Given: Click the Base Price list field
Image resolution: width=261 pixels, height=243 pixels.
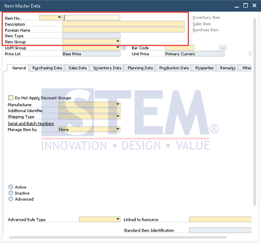Looking at the screenshot, I should click(x=91, y=54).
